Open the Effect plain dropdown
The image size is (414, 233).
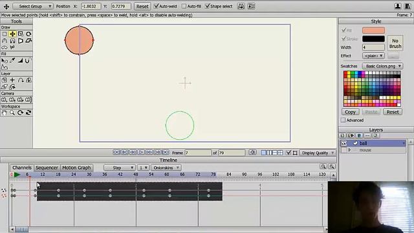pyautogui.click(x=373, y=56)
